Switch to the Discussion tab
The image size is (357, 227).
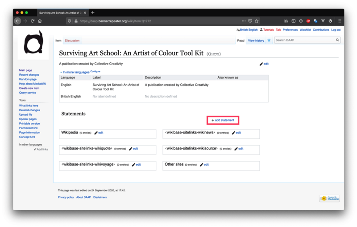(x=72, y=41)
